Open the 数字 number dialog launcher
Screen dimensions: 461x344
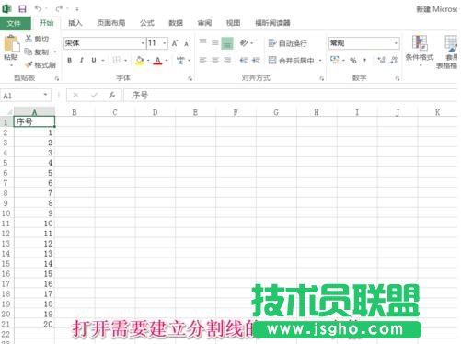click(398, 79)
